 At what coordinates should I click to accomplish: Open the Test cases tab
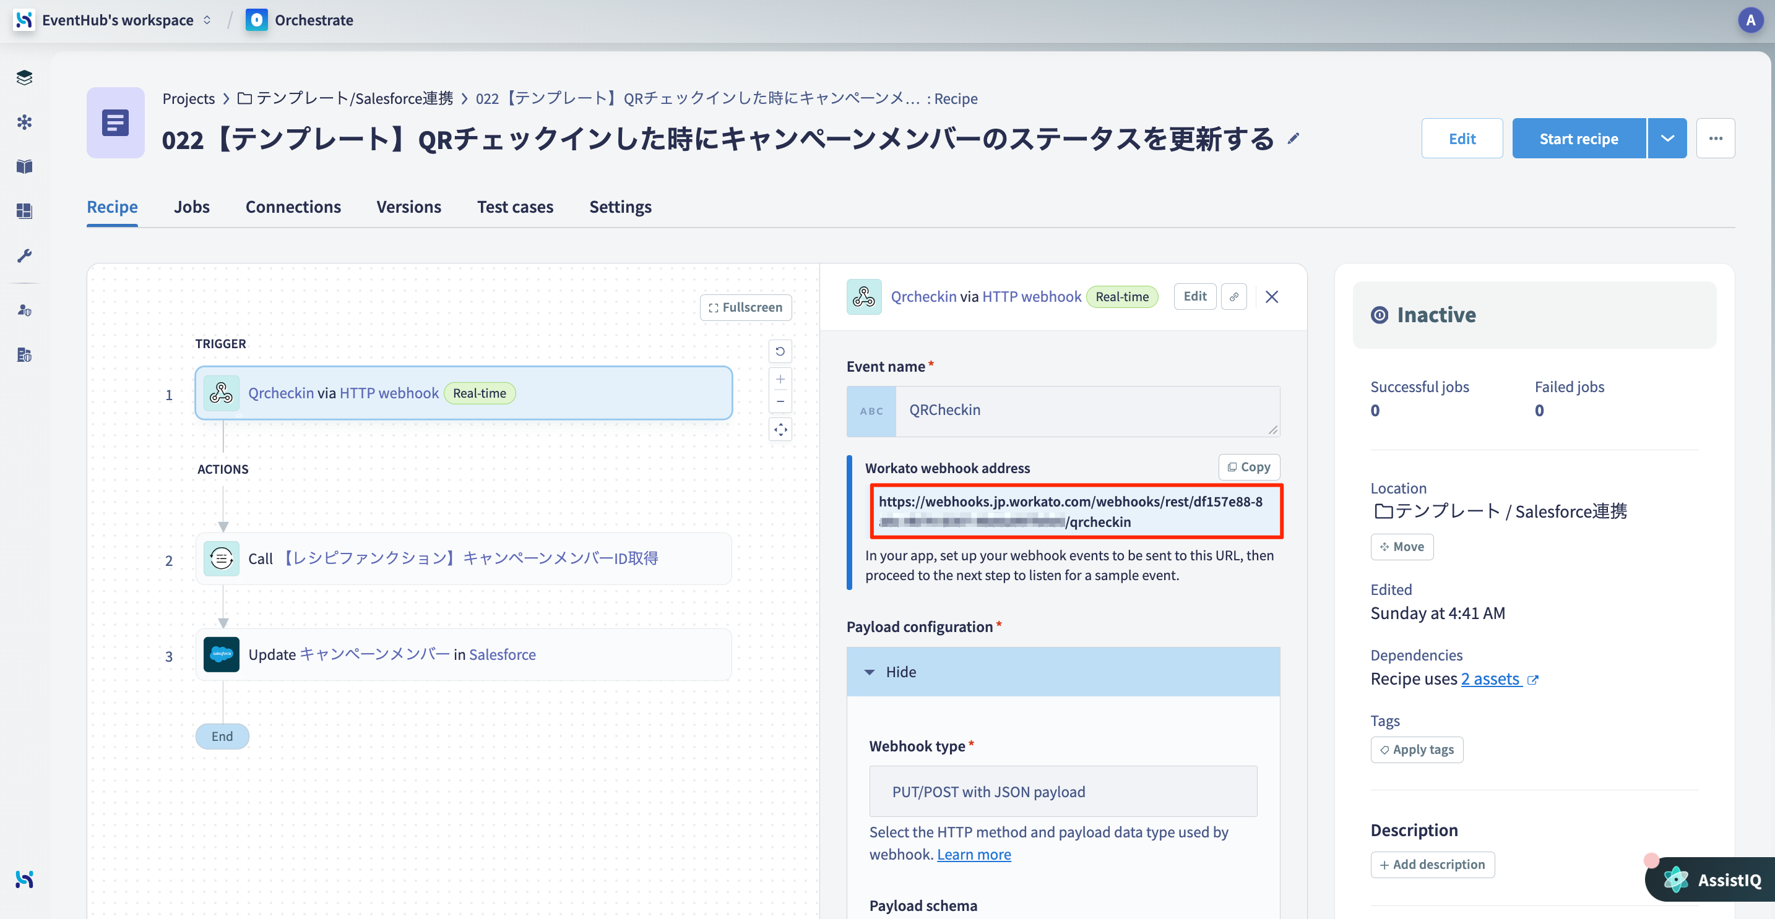click(515, 207)
